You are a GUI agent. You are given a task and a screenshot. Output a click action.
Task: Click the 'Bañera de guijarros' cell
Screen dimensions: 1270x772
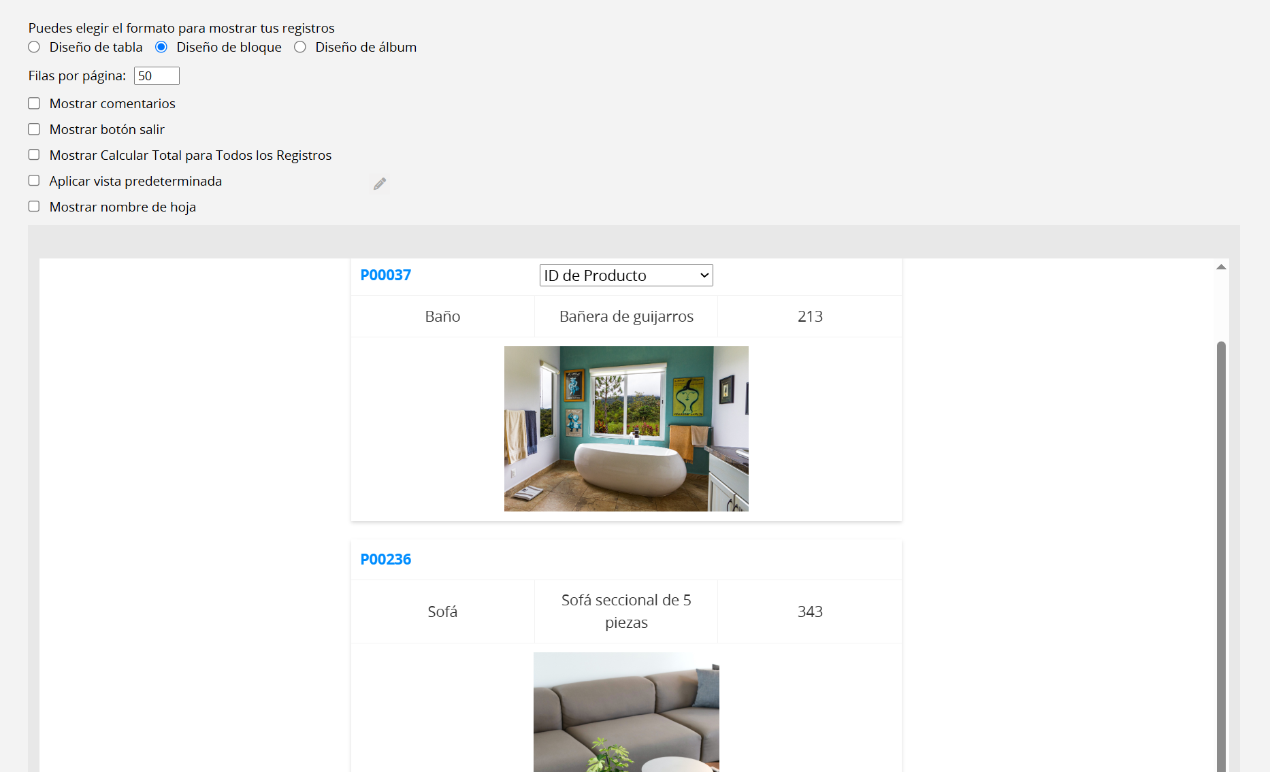point(626,316)
